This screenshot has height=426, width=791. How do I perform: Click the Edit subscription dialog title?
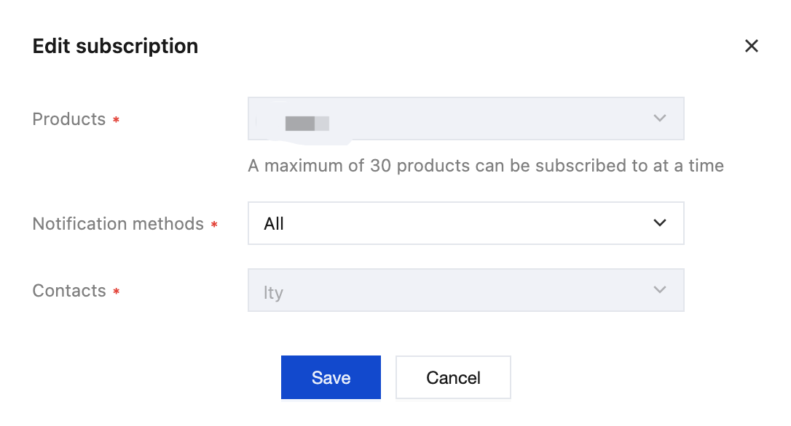(x=115, y=47)
